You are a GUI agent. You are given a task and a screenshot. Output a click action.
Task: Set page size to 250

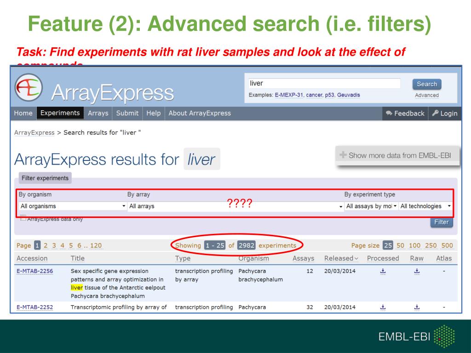[x=431, y=245]
